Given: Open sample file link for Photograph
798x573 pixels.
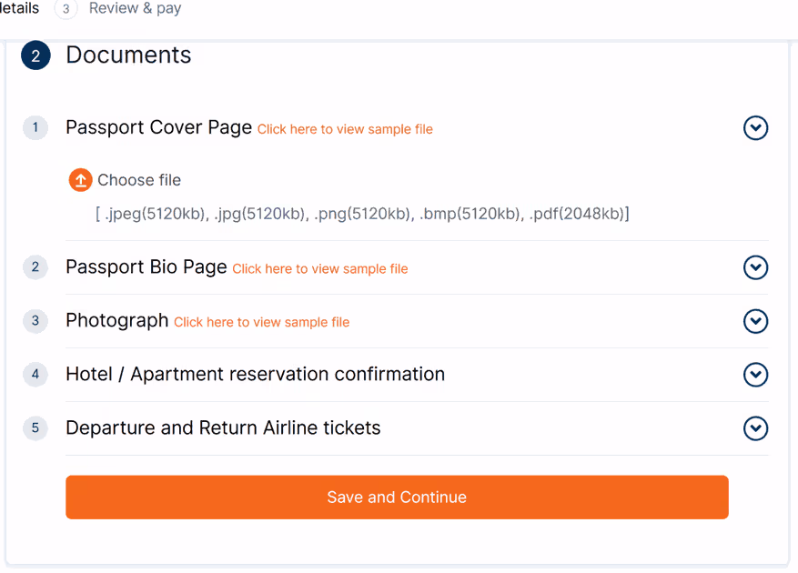Looking at the screenshot, I should pyautogui.click(x=261, y=322).
